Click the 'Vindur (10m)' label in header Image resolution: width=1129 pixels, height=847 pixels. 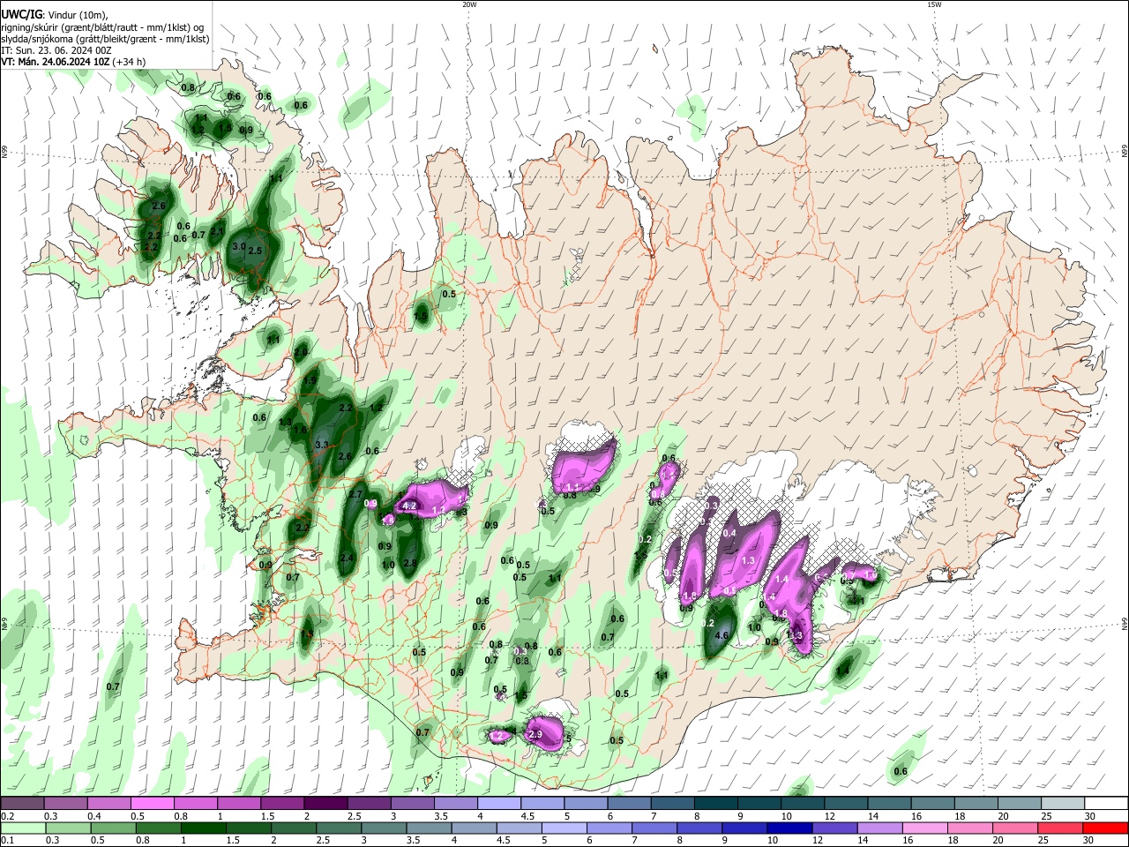pos(79,15)
